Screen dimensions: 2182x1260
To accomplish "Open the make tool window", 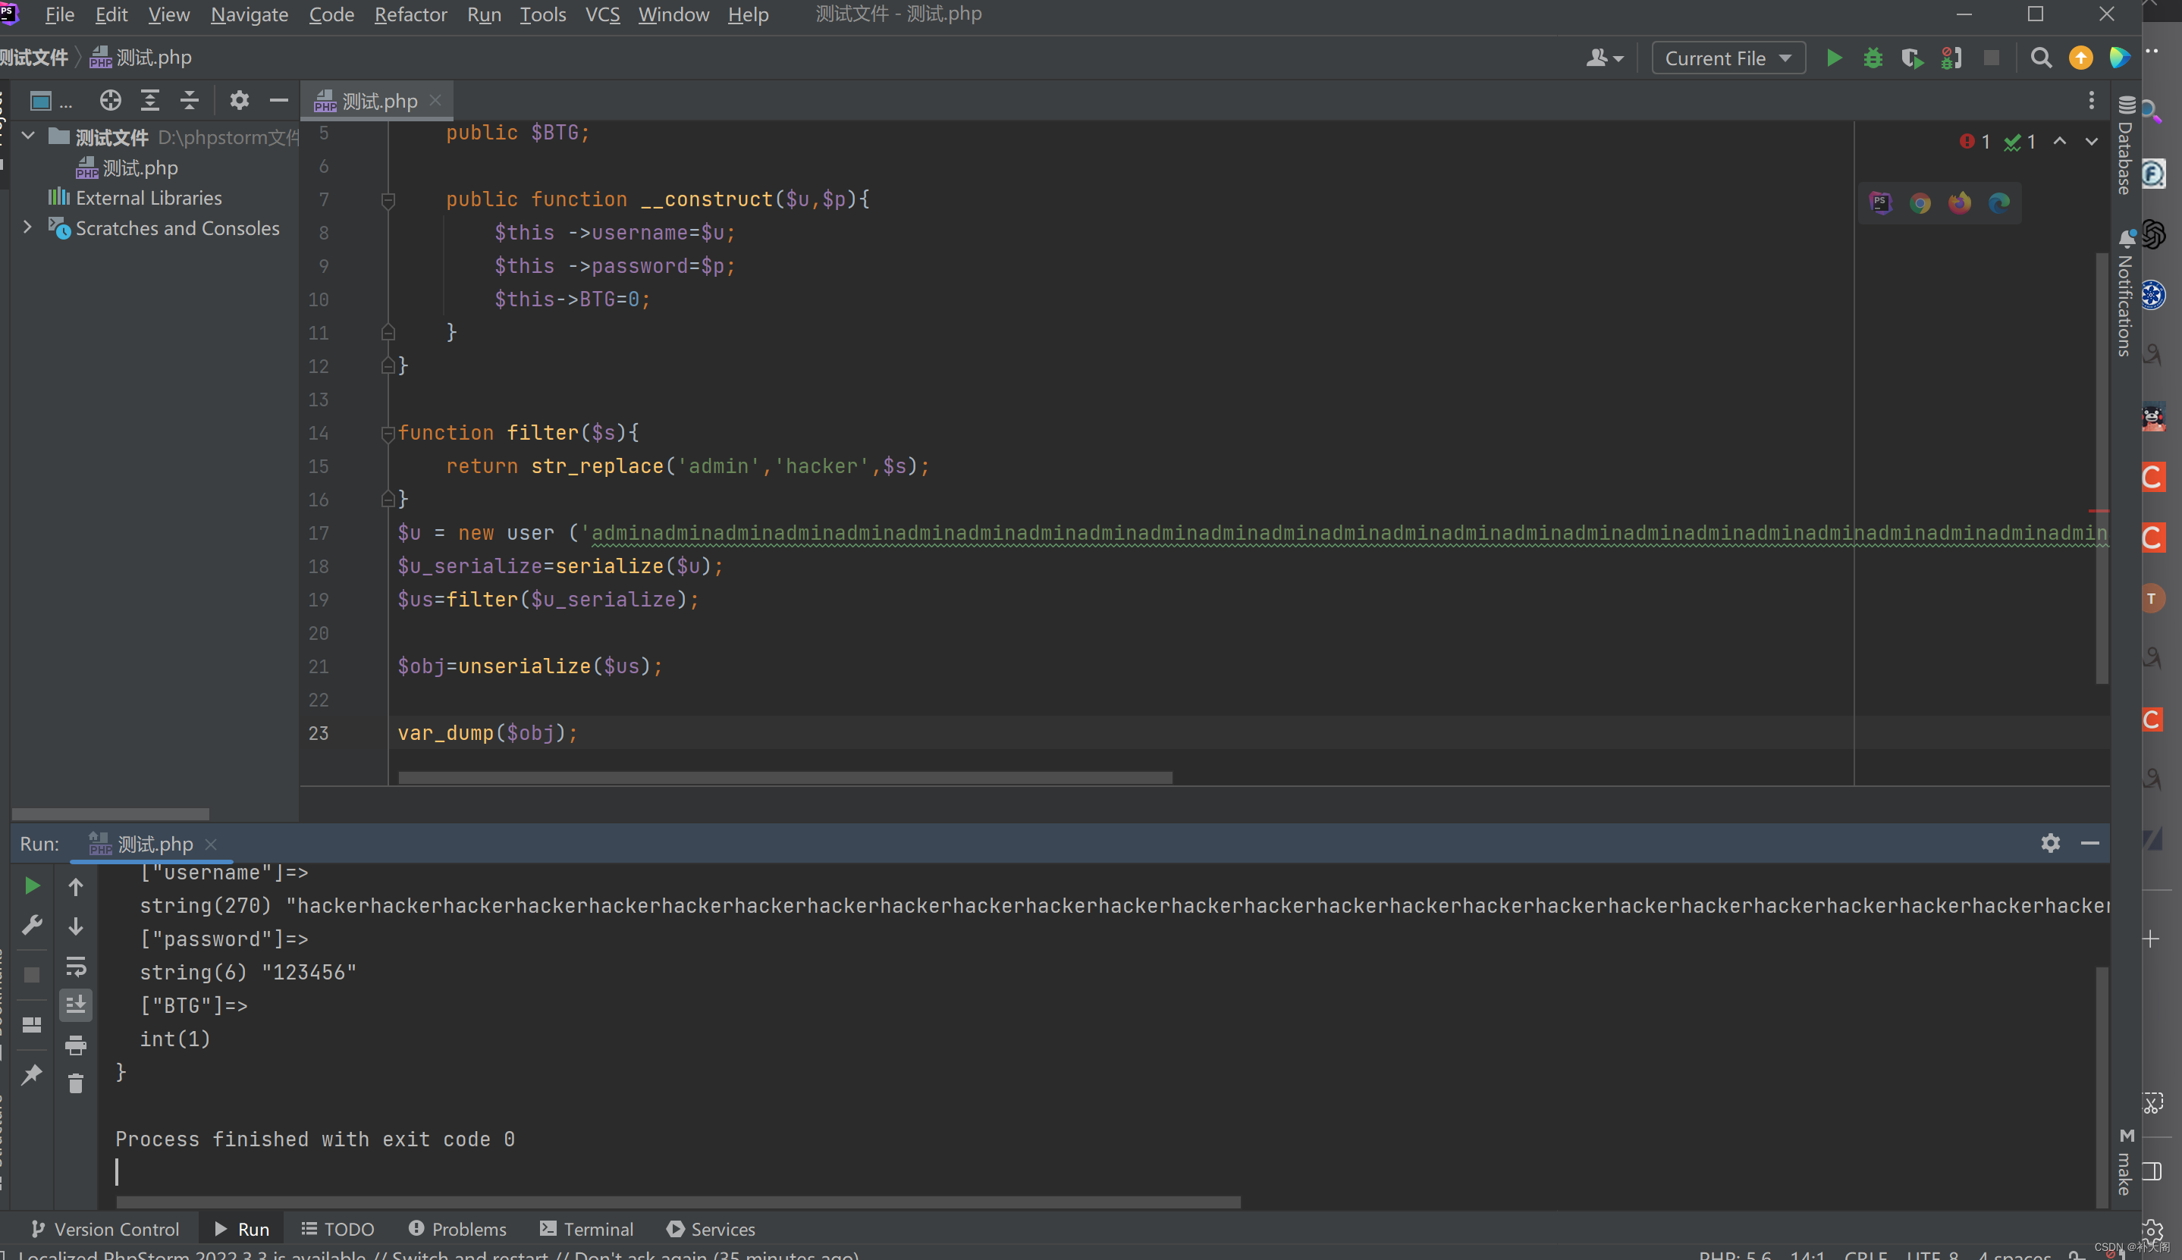I will click(x=2125, y=1163).
